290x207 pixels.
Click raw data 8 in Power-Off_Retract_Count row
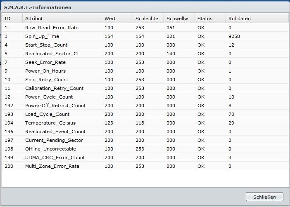(230, 106)
